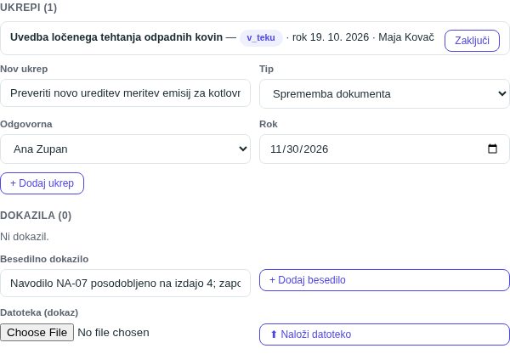
Task: Click the Zaključi button for the metal weighing measure
Action: [x=472, y=41]
